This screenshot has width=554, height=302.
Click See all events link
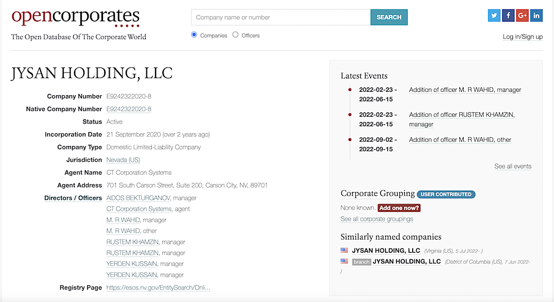(x=512, y=166)
